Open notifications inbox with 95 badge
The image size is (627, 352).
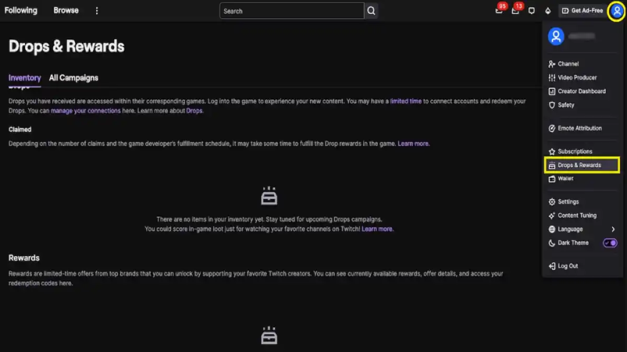500,10
